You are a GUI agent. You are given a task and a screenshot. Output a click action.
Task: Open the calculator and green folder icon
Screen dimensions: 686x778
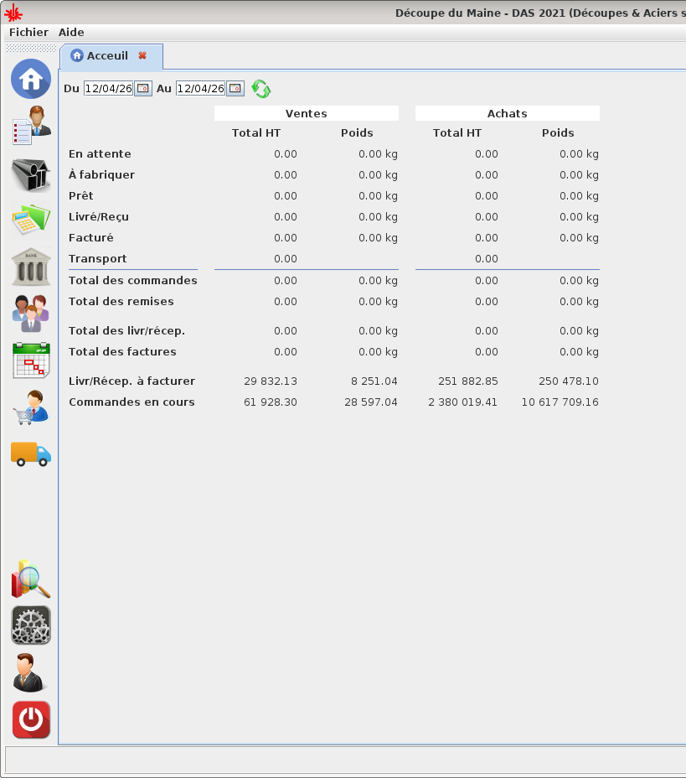point(31,220)
